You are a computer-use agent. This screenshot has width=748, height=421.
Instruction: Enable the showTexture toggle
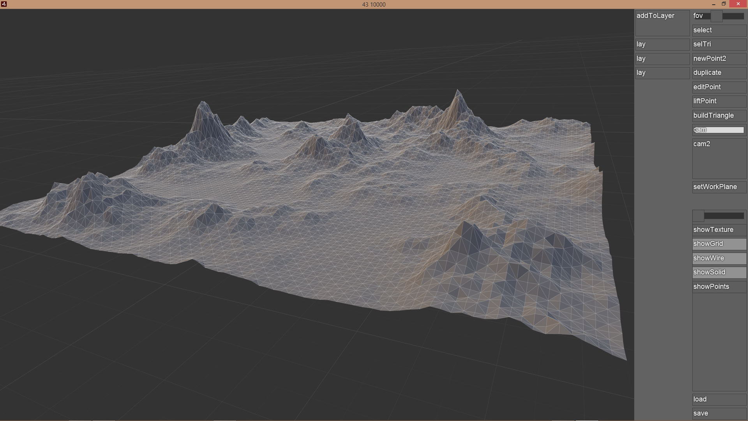pos(719,230)
